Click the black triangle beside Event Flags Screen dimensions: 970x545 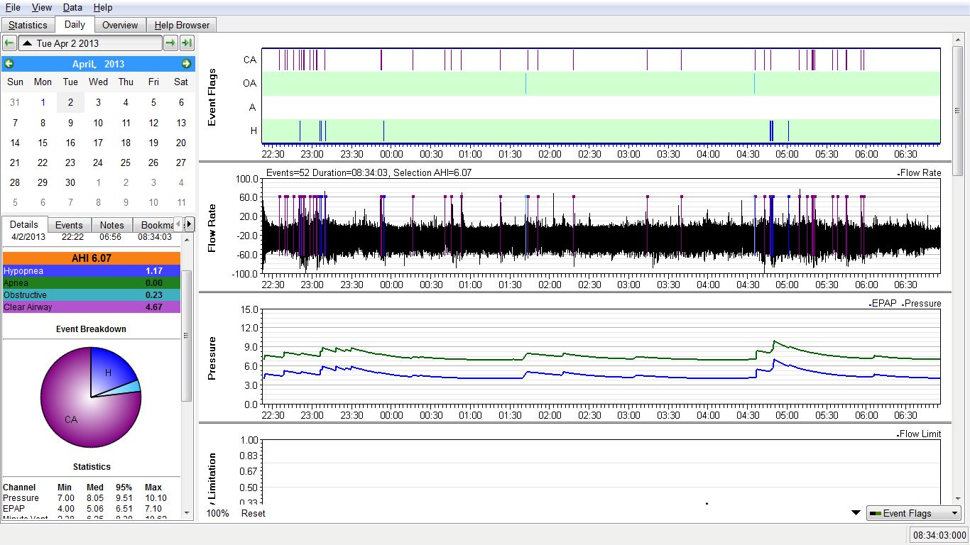click(856, 513)
